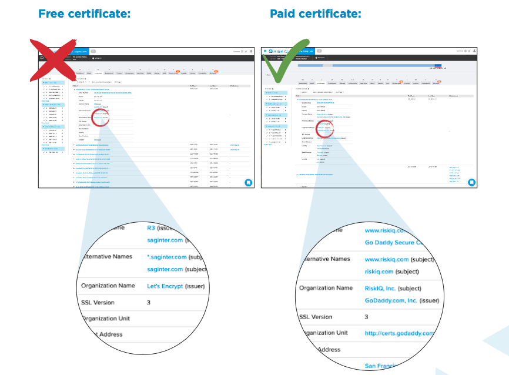
Task: Open www.riskiq.com under Alternative Names
Action: click(387, 259)
